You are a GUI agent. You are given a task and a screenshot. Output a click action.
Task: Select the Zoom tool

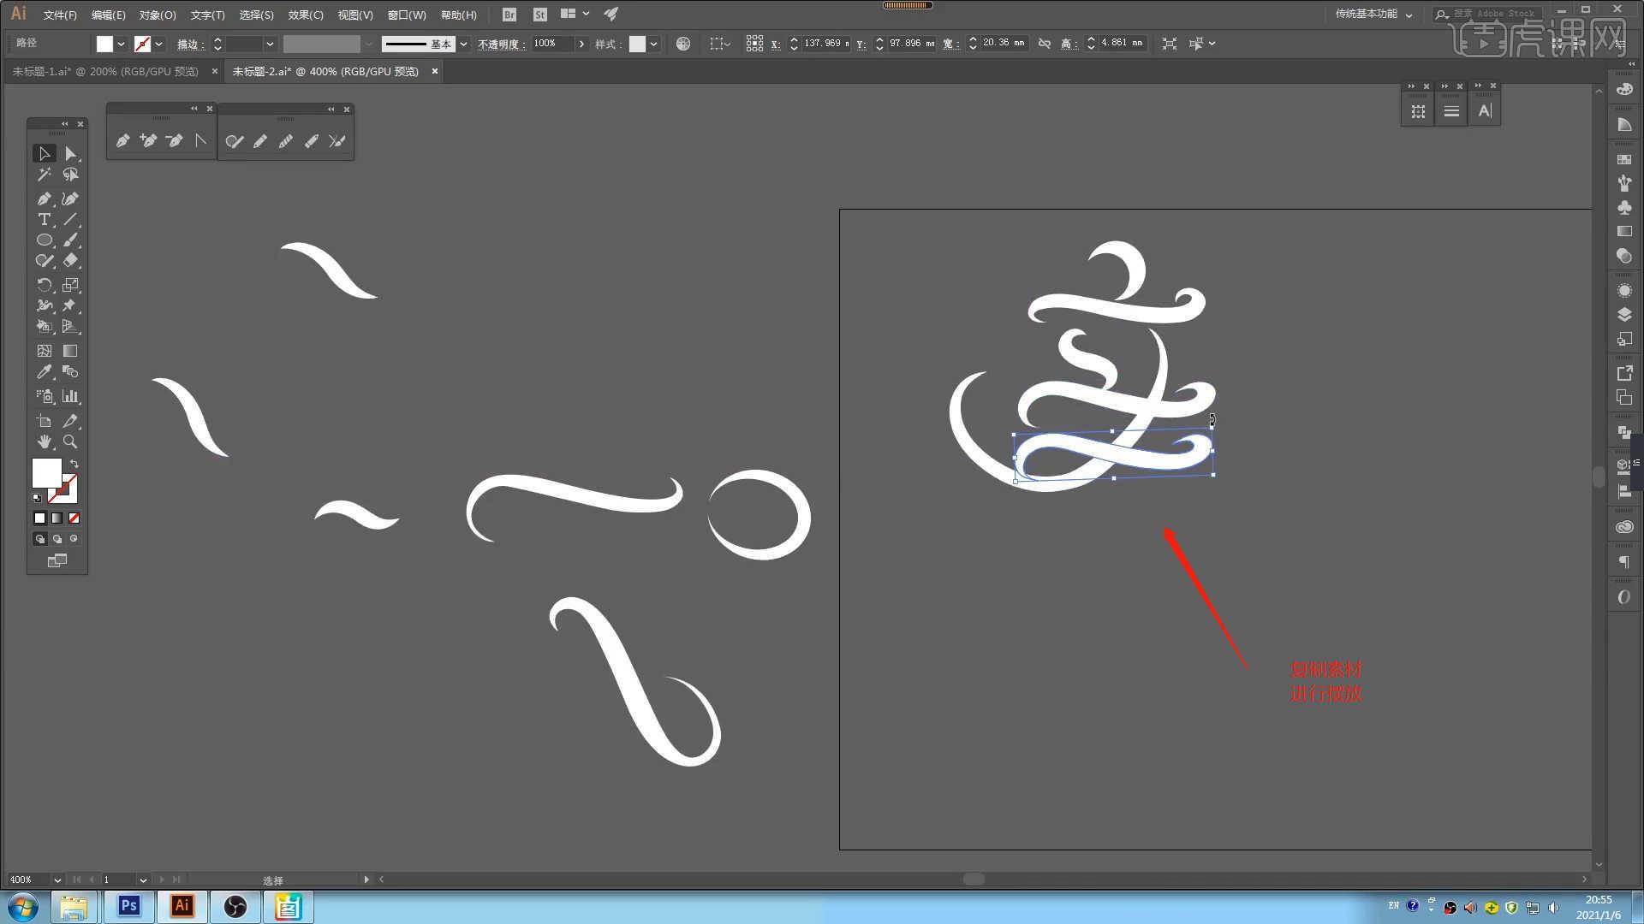(x=70, y=441)
